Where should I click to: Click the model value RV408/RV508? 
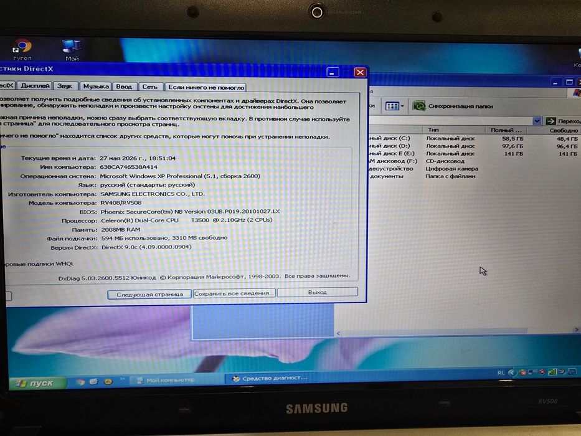[x=121, y=203]
